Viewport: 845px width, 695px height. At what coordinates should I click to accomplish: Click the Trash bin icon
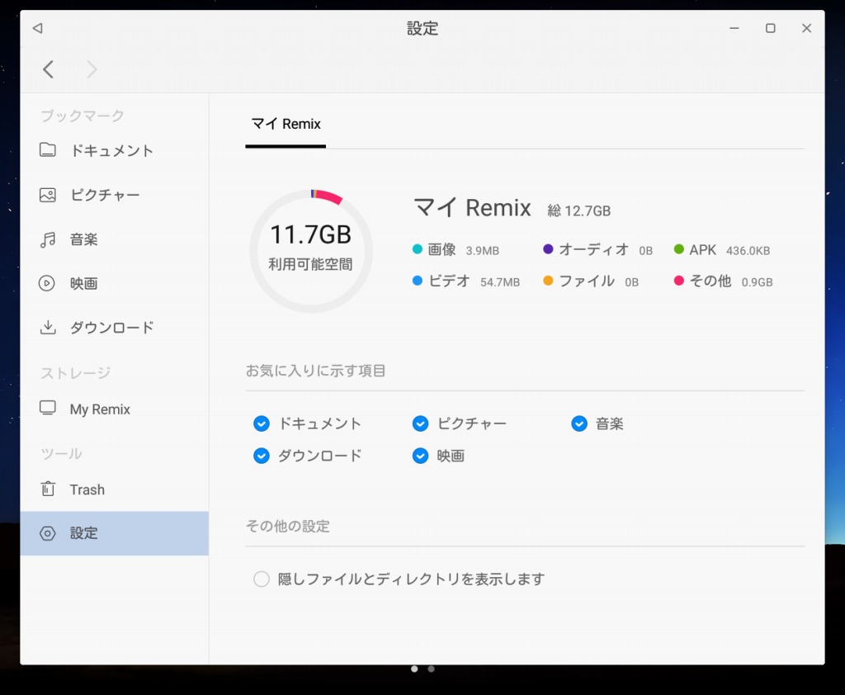pyautogui.click(x=48, y=489)
